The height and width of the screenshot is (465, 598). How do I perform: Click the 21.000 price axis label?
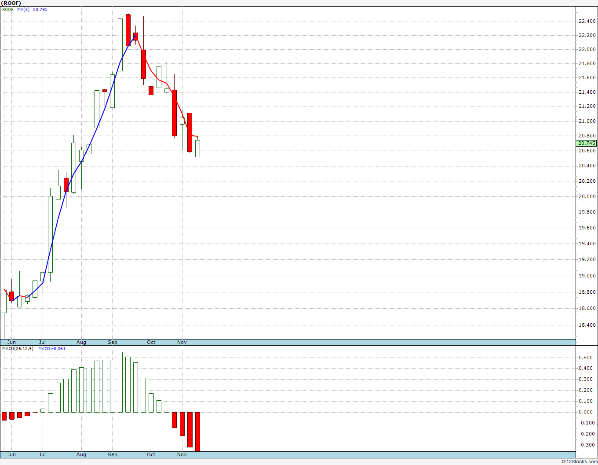587,121
